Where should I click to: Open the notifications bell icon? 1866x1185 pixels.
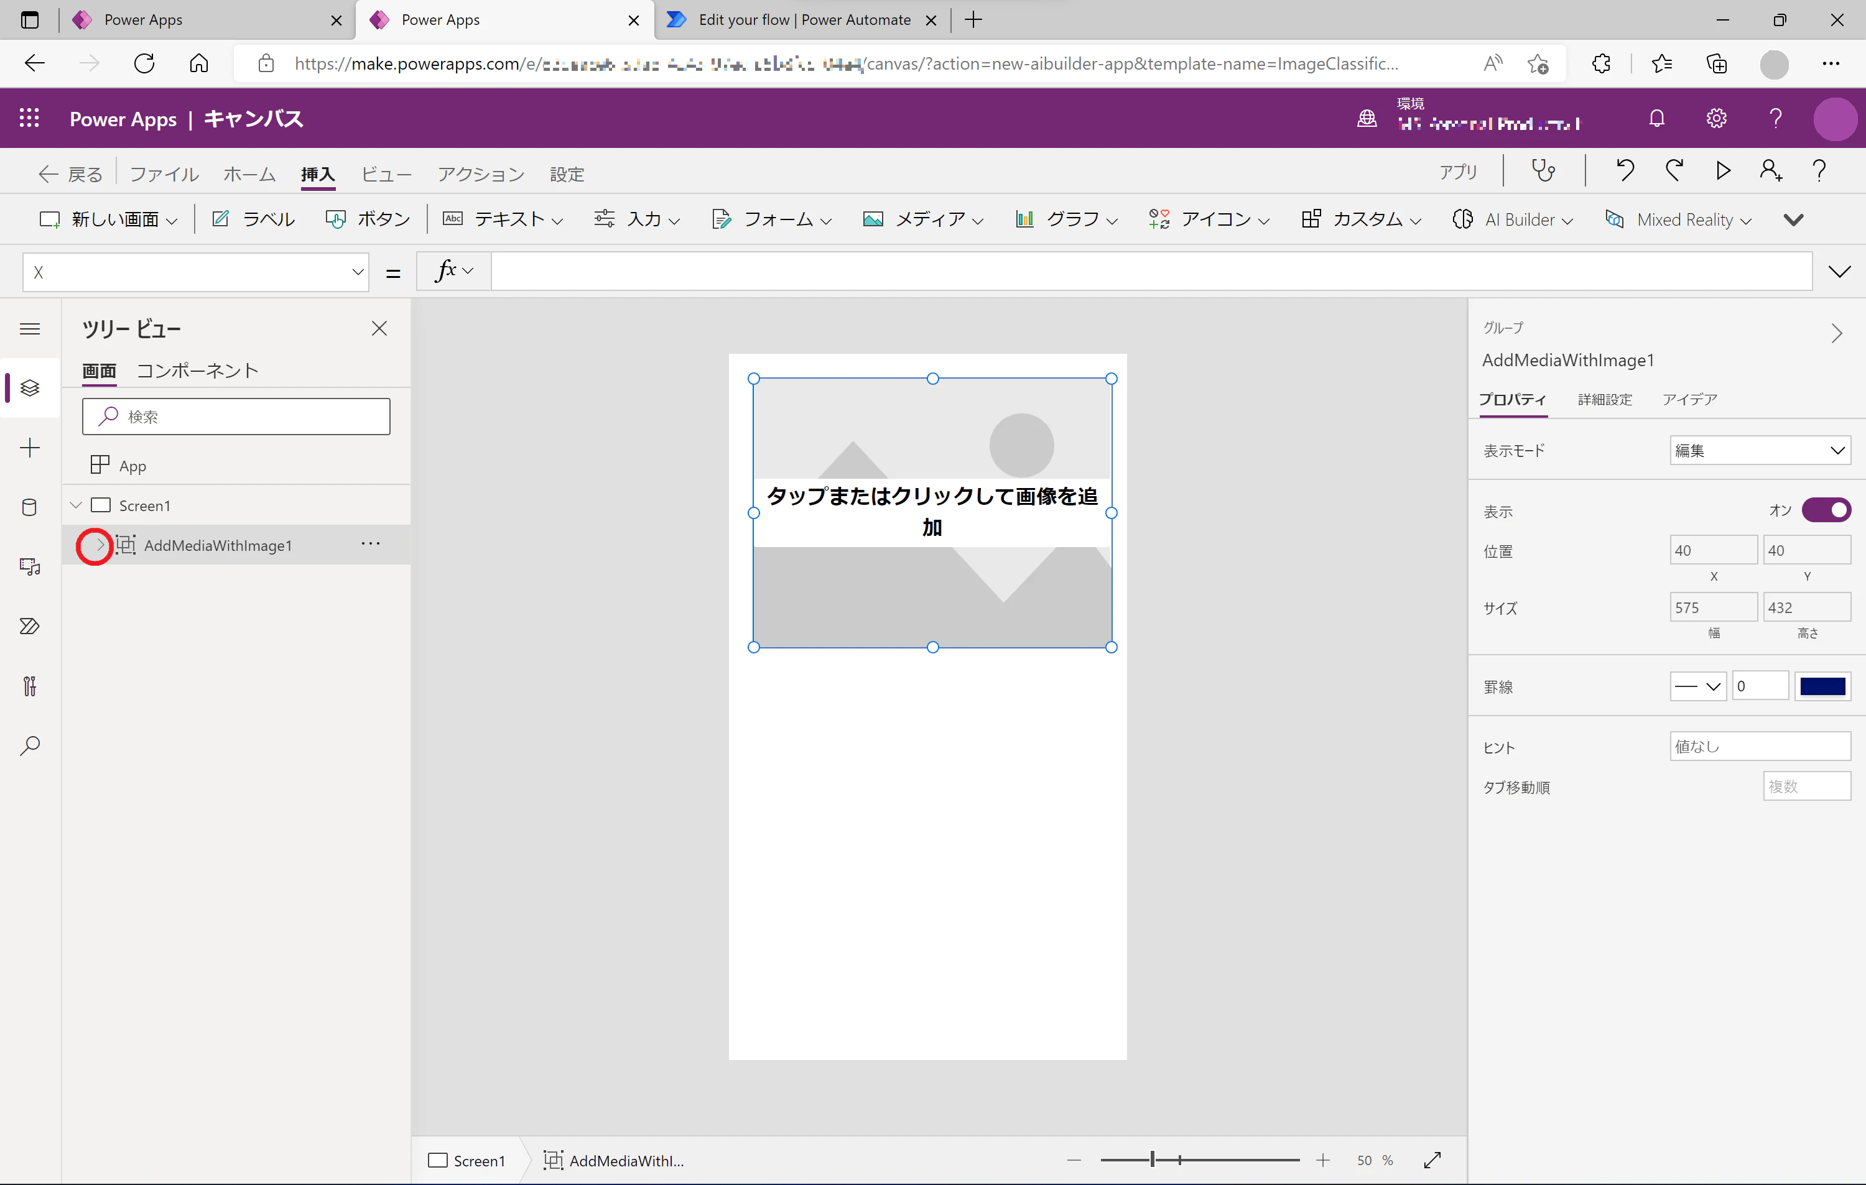(x=1657, y=119)
